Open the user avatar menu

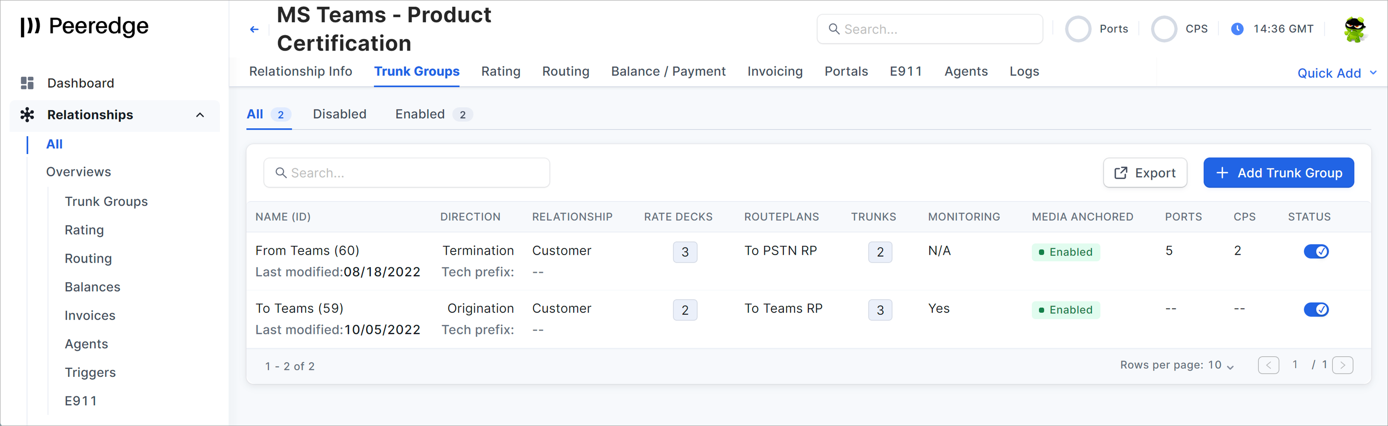(1355, 29)
